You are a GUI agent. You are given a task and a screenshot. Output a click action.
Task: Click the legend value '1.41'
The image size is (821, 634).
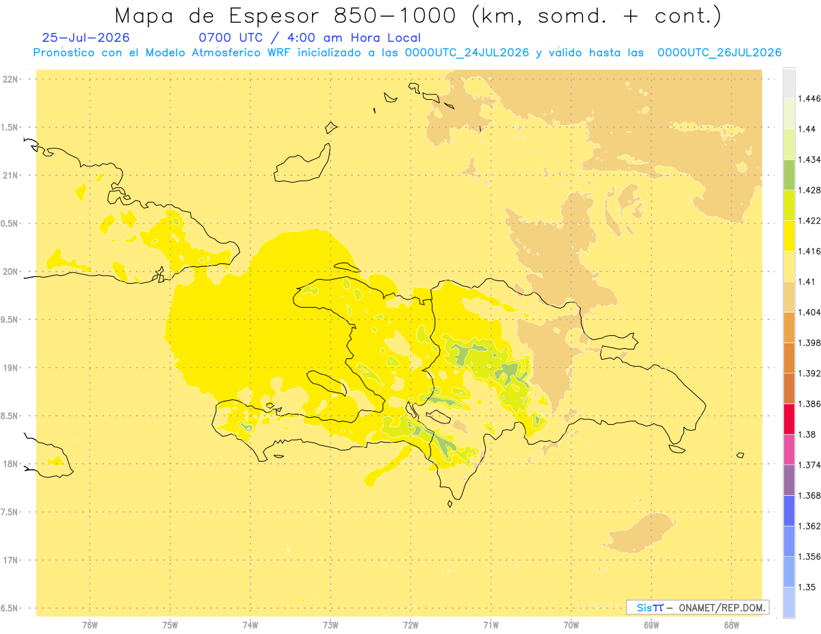tap(808, 282)
